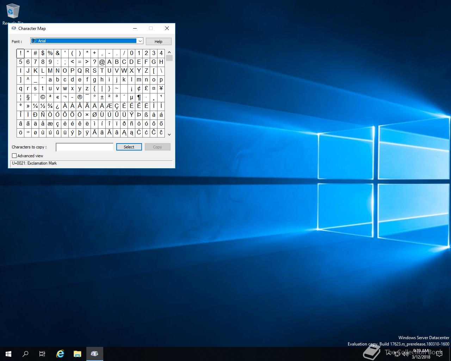The image size is (451, 361).
Task: Select the division sign ÷ cell
Action: click(x=28, y=133)
